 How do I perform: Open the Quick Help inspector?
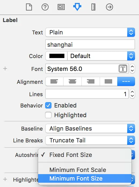point(45,7)
